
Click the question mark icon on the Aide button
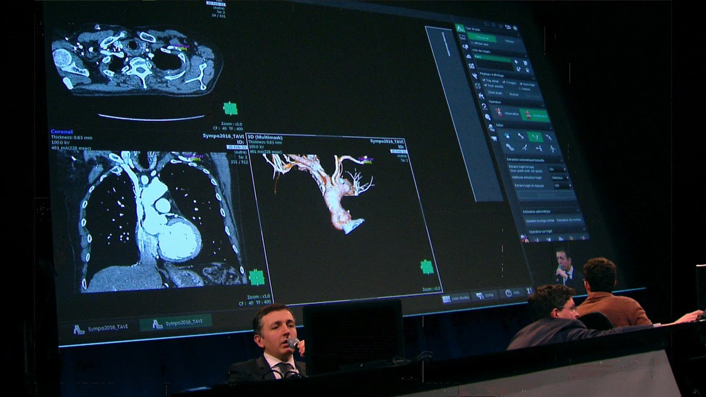[x=507, y=293]
